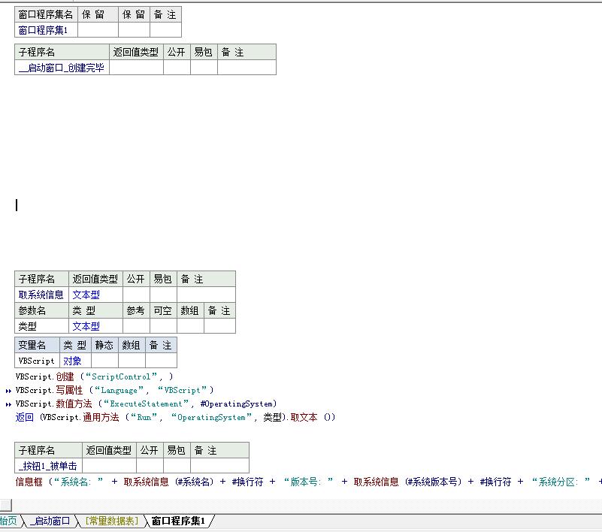Toggle 静态 cell for VBScript variable

(x=104, y=361)
